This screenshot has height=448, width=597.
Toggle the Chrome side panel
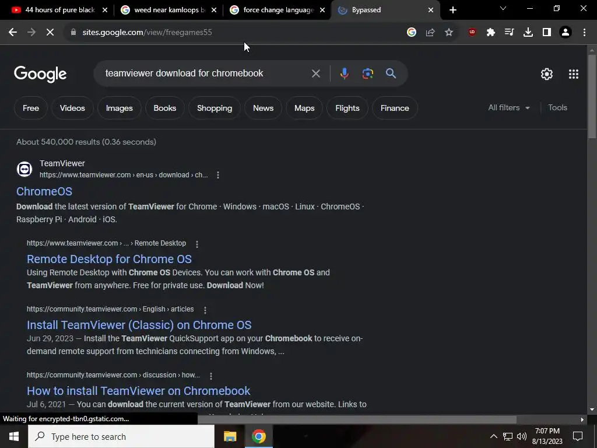(x=547, y=33)
